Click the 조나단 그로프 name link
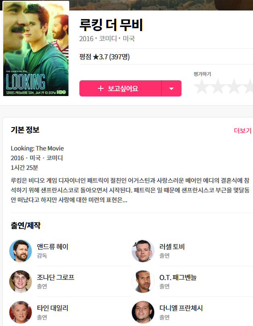 (x=56, y=277)
